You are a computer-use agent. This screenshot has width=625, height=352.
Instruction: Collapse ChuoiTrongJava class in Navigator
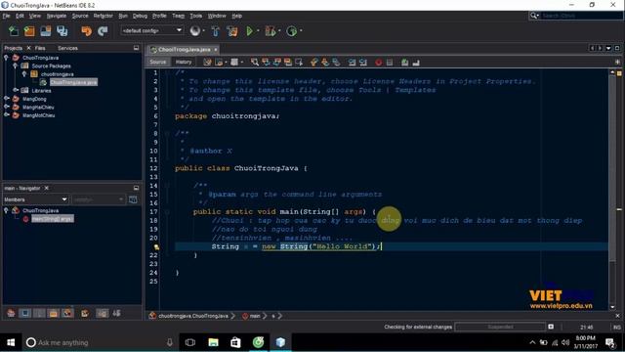point(6,210)
